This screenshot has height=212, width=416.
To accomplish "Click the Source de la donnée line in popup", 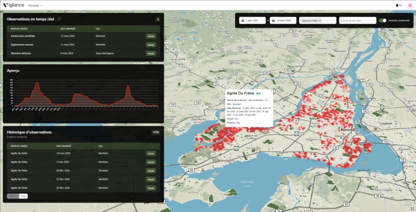I will 247,100.
